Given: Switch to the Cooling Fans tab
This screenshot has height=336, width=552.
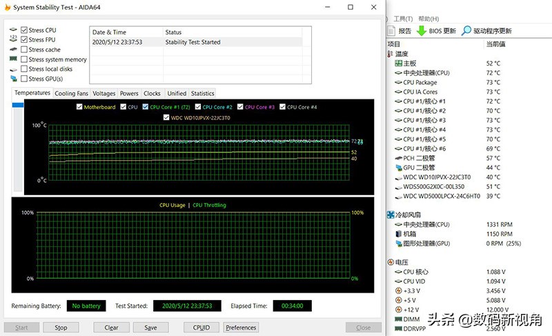Looking at the screenshot, I should [x=71, y=93].
